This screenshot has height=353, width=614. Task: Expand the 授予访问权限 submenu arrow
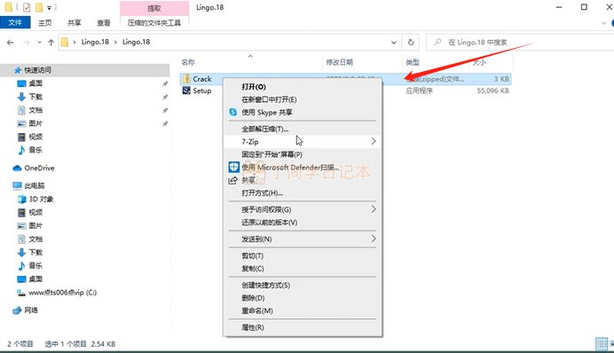point(374,209)
